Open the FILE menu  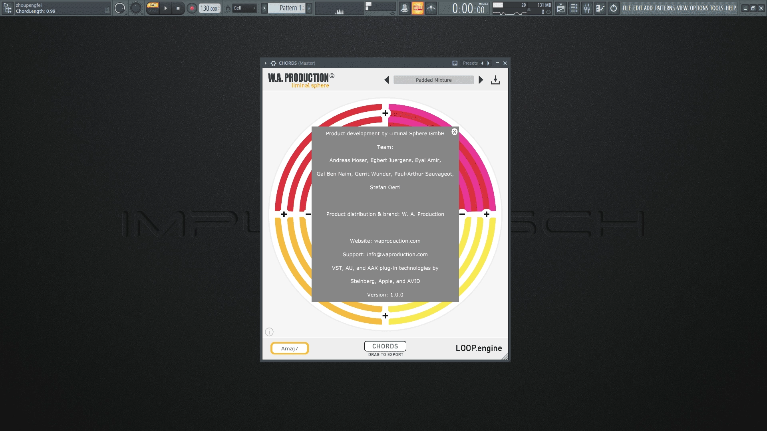(626, 8)
